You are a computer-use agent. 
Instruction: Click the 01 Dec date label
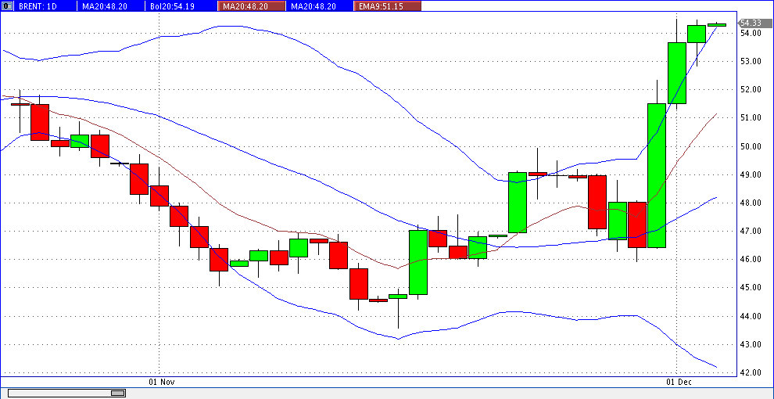point(679,383)
